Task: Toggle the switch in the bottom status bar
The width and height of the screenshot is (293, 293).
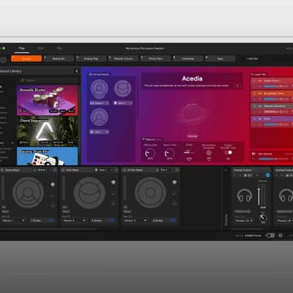Action: point(270,235)
